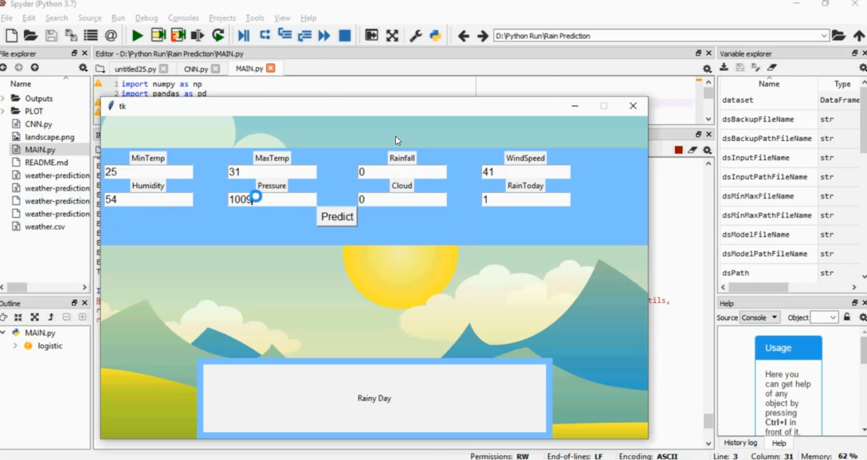Run the file with the green play icon

[x=137, y=36]
